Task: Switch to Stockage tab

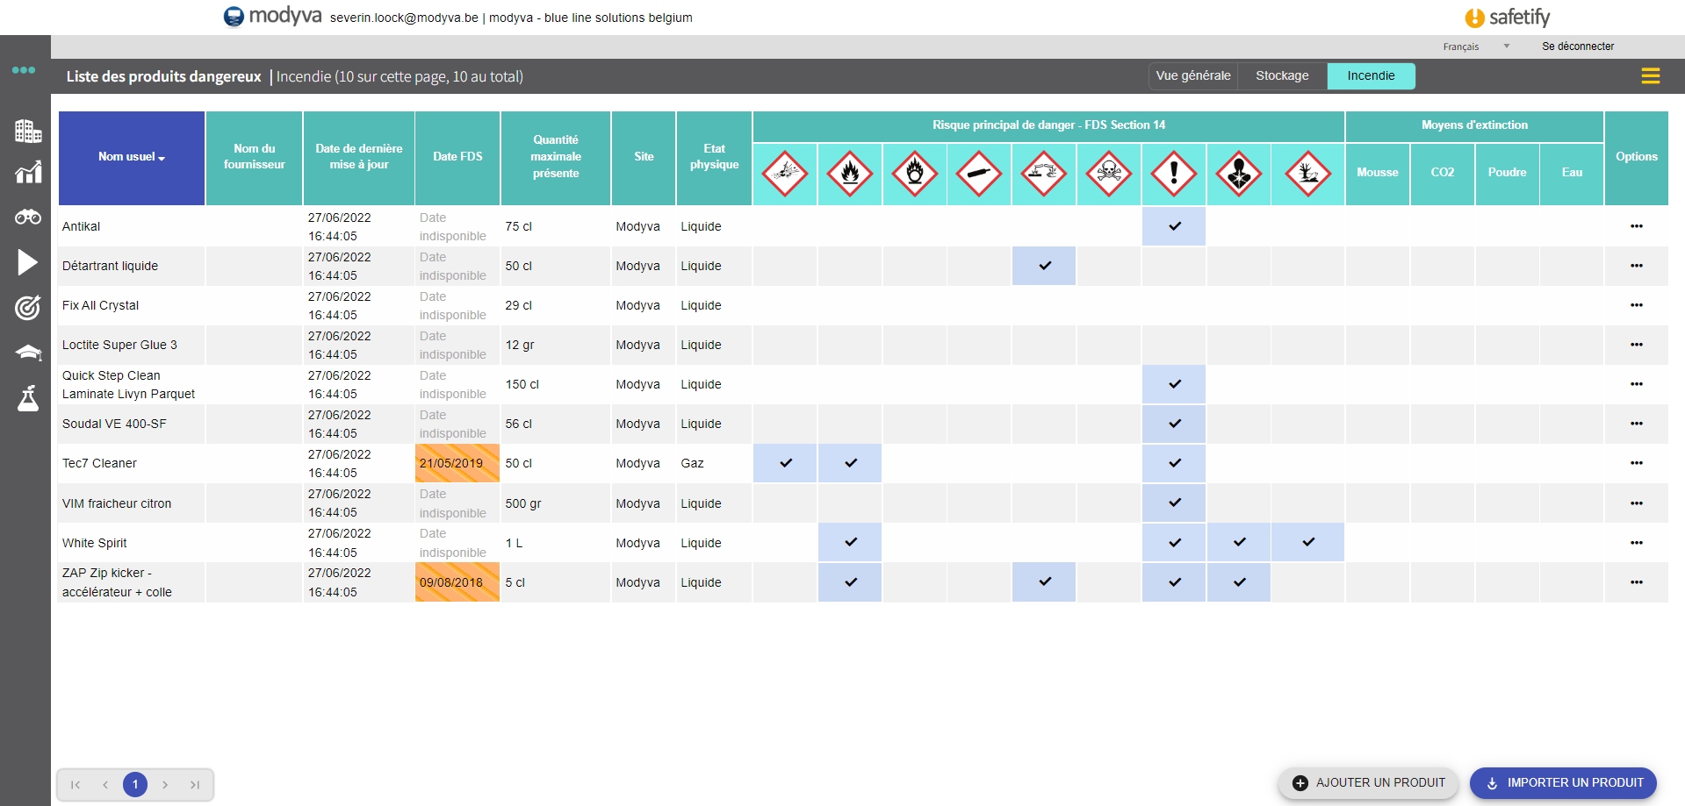Action: 1282,76
